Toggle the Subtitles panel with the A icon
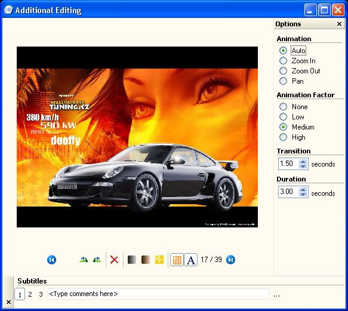This screenshot has width=348, height=311. coord(190,260)
